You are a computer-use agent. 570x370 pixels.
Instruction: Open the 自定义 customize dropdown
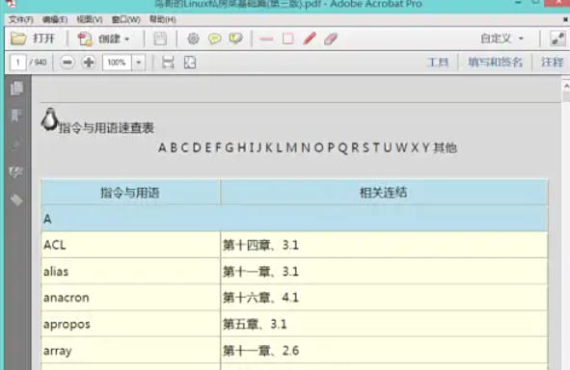point(502,39)
